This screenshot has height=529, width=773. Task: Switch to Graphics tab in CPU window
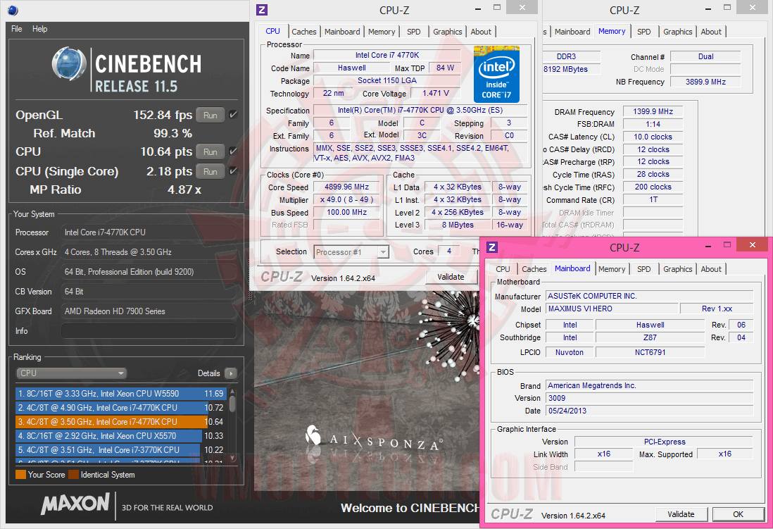click(448, 32)
